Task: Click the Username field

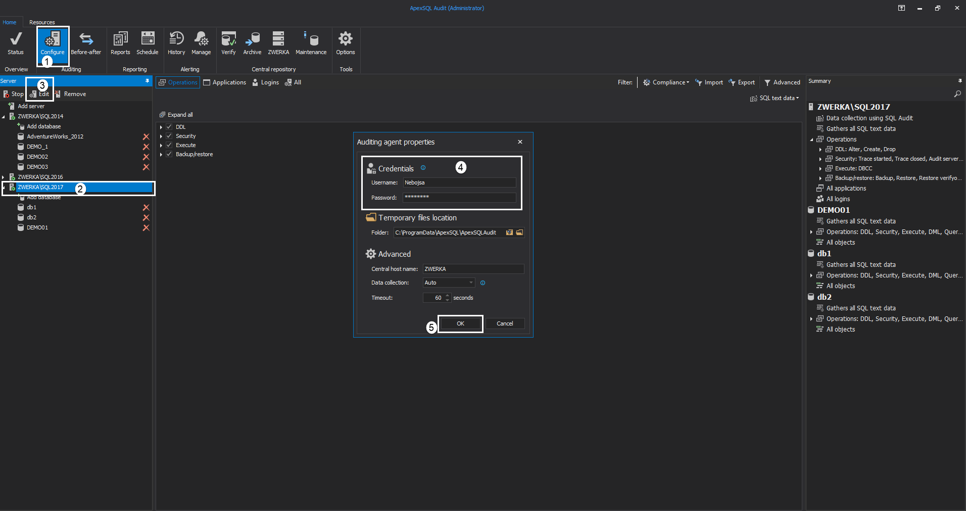Action: pyautogui.click(x=459, y=182)
